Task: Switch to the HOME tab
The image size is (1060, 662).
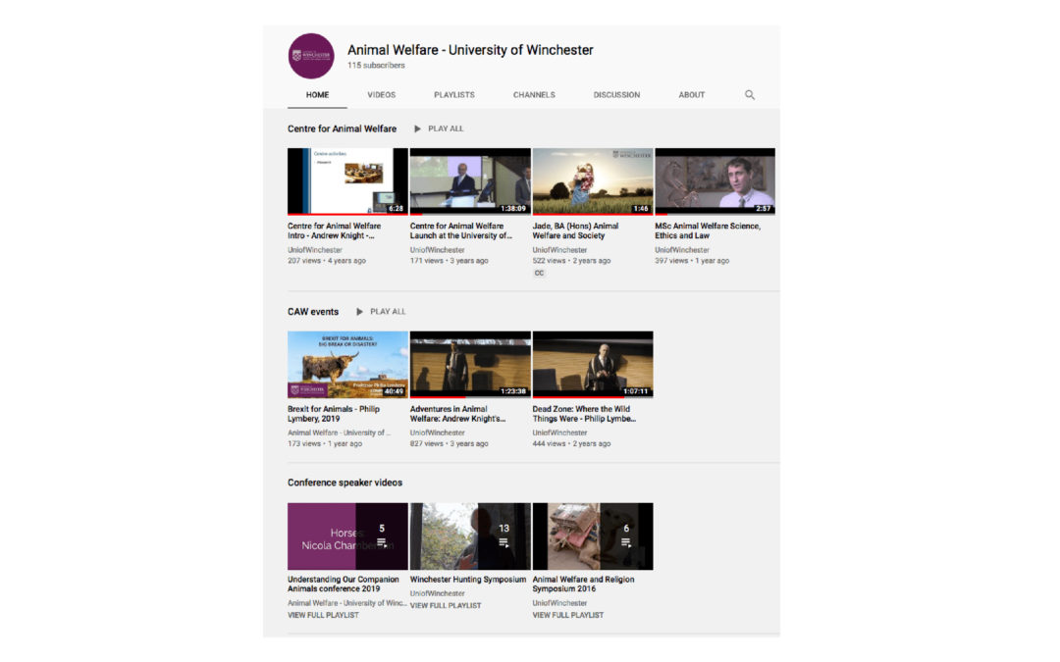Action: coord(317,95)
